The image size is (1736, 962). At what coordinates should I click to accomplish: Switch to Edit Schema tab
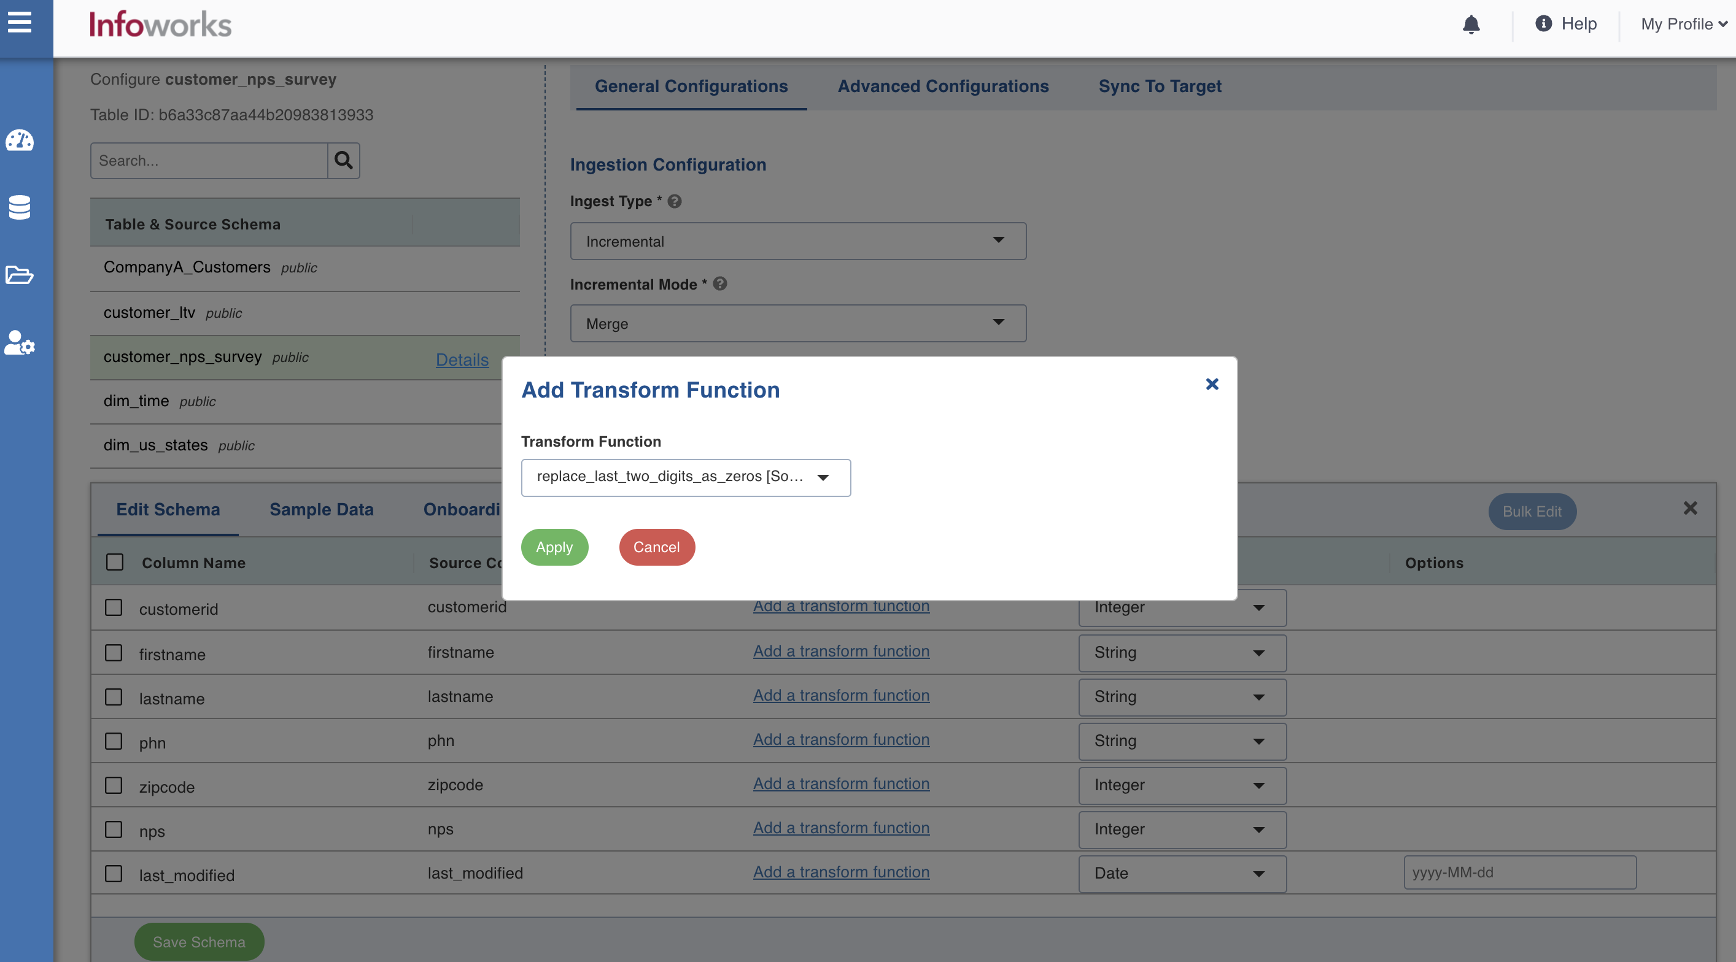(x=168, y=510)
